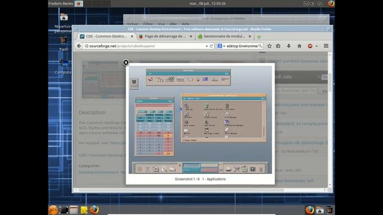Switch to the 'Page de démarrage de' tab
This screenshot has height=215, width=383.
tap(165, 36)
